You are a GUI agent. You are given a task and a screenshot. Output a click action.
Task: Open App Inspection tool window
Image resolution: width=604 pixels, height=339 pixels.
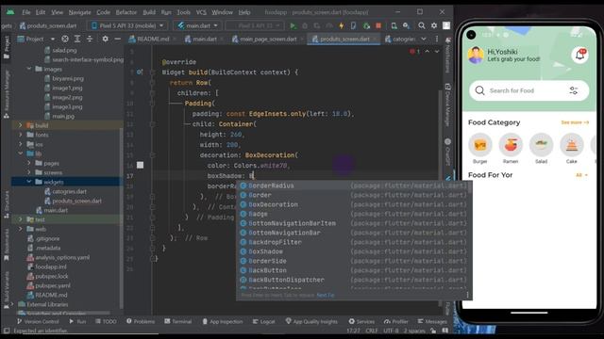[x=223, y=321]
